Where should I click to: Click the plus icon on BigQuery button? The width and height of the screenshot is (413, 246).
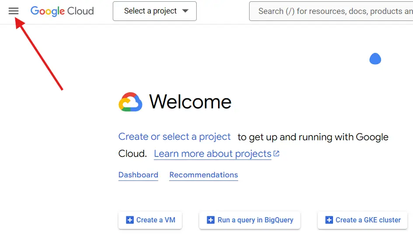(x=211, y=220)
